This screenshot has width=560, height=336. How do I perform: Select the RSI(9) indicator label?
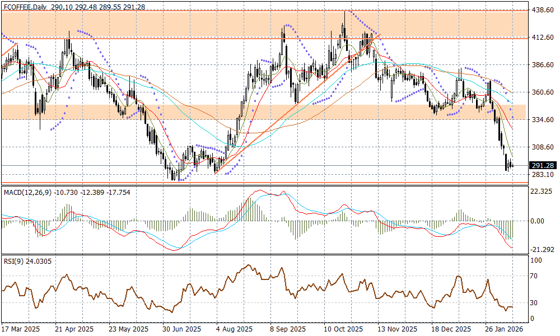pyautogui.click(x=13, y=260)
